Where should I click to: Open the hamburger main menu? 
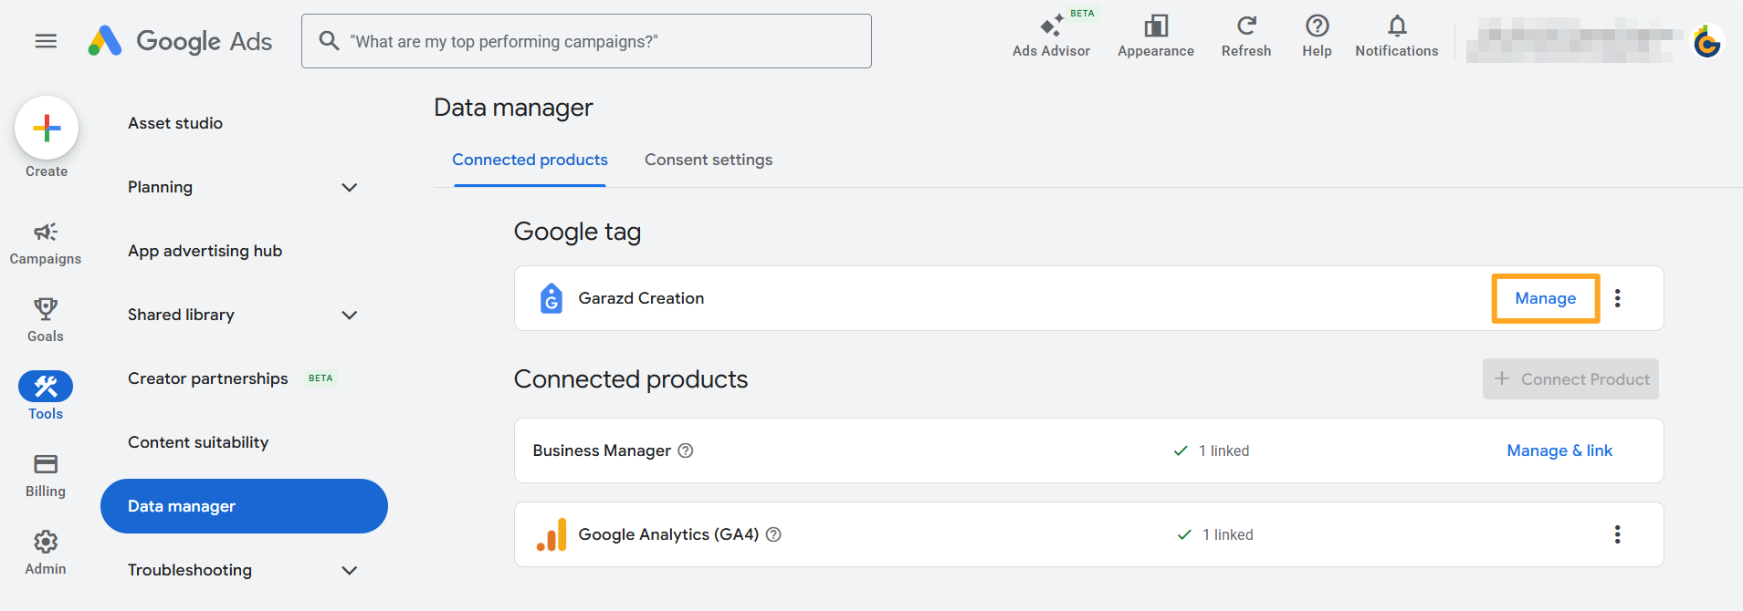[x=46, y=41]
